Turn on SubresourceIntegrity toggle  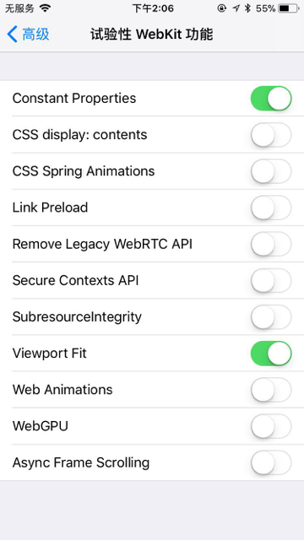coord(271,317)
